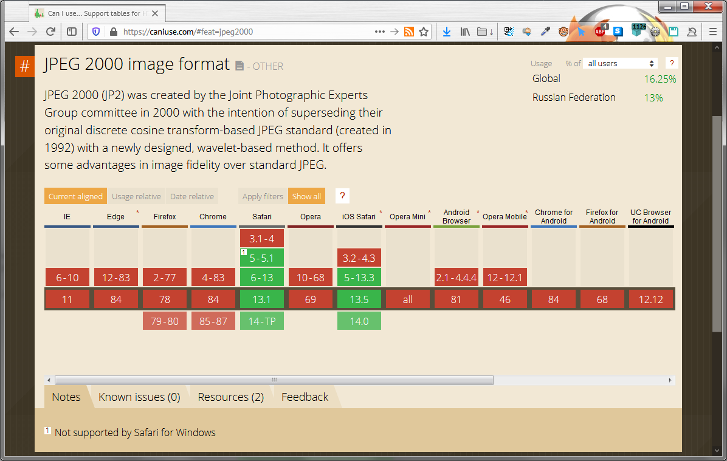Click the Apply filters button
727x461 pixels.
263,196
